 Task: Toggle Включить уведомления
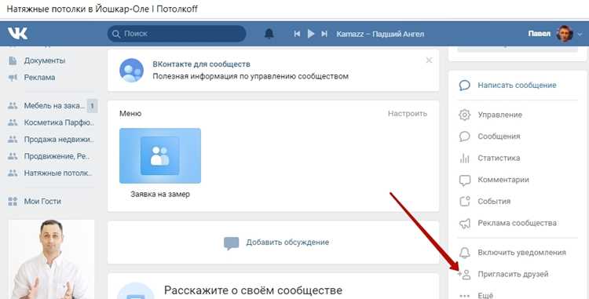[521, 253]
